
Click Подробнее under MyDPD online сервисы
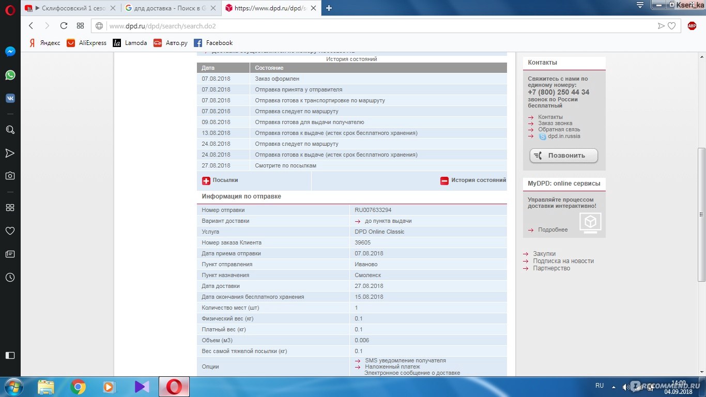pos(553,230)
